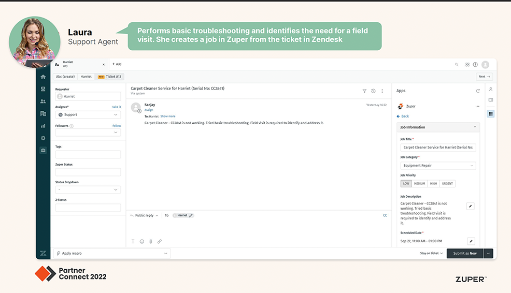
Task: Show ticket events history icon
Action: click(x=373, y=91)
